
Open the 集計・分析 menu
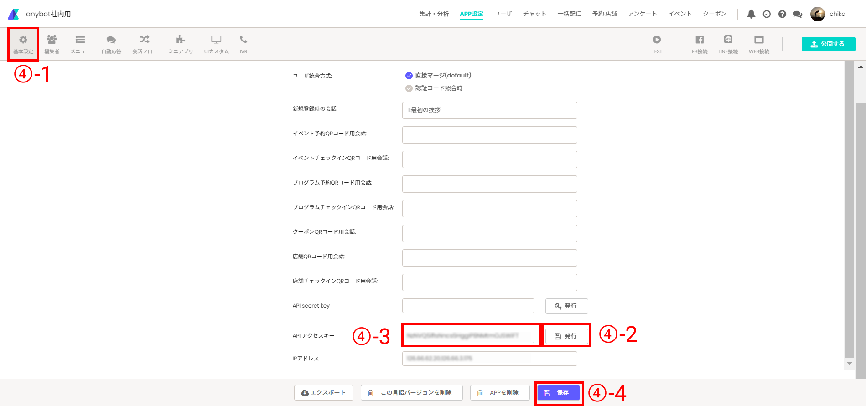point(434,14)
